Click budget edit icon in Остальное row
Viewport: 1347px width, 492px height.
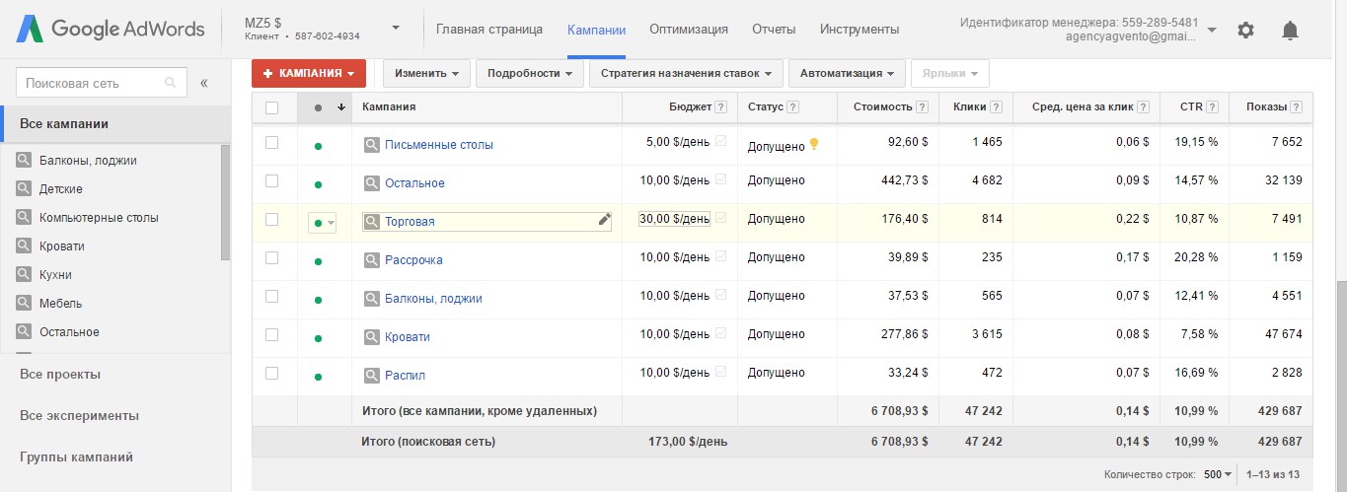720,179
